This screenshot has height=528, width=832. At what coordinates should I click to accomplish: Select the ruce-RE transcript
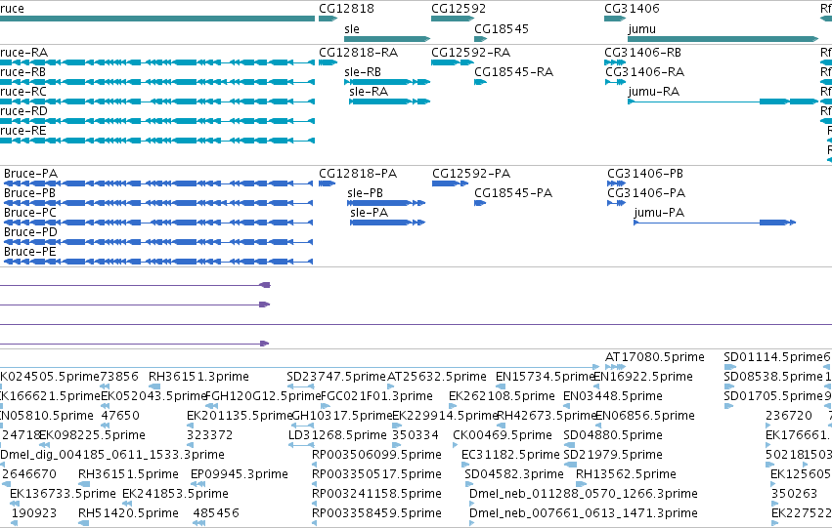[157, 141]
